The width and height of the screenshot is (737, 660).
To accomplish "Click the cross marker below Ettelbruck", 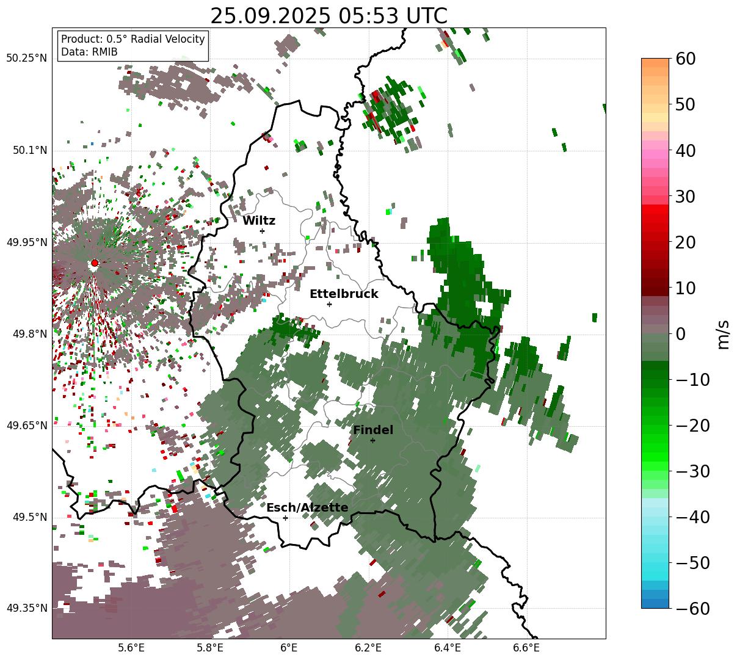I will pos(329,304).
